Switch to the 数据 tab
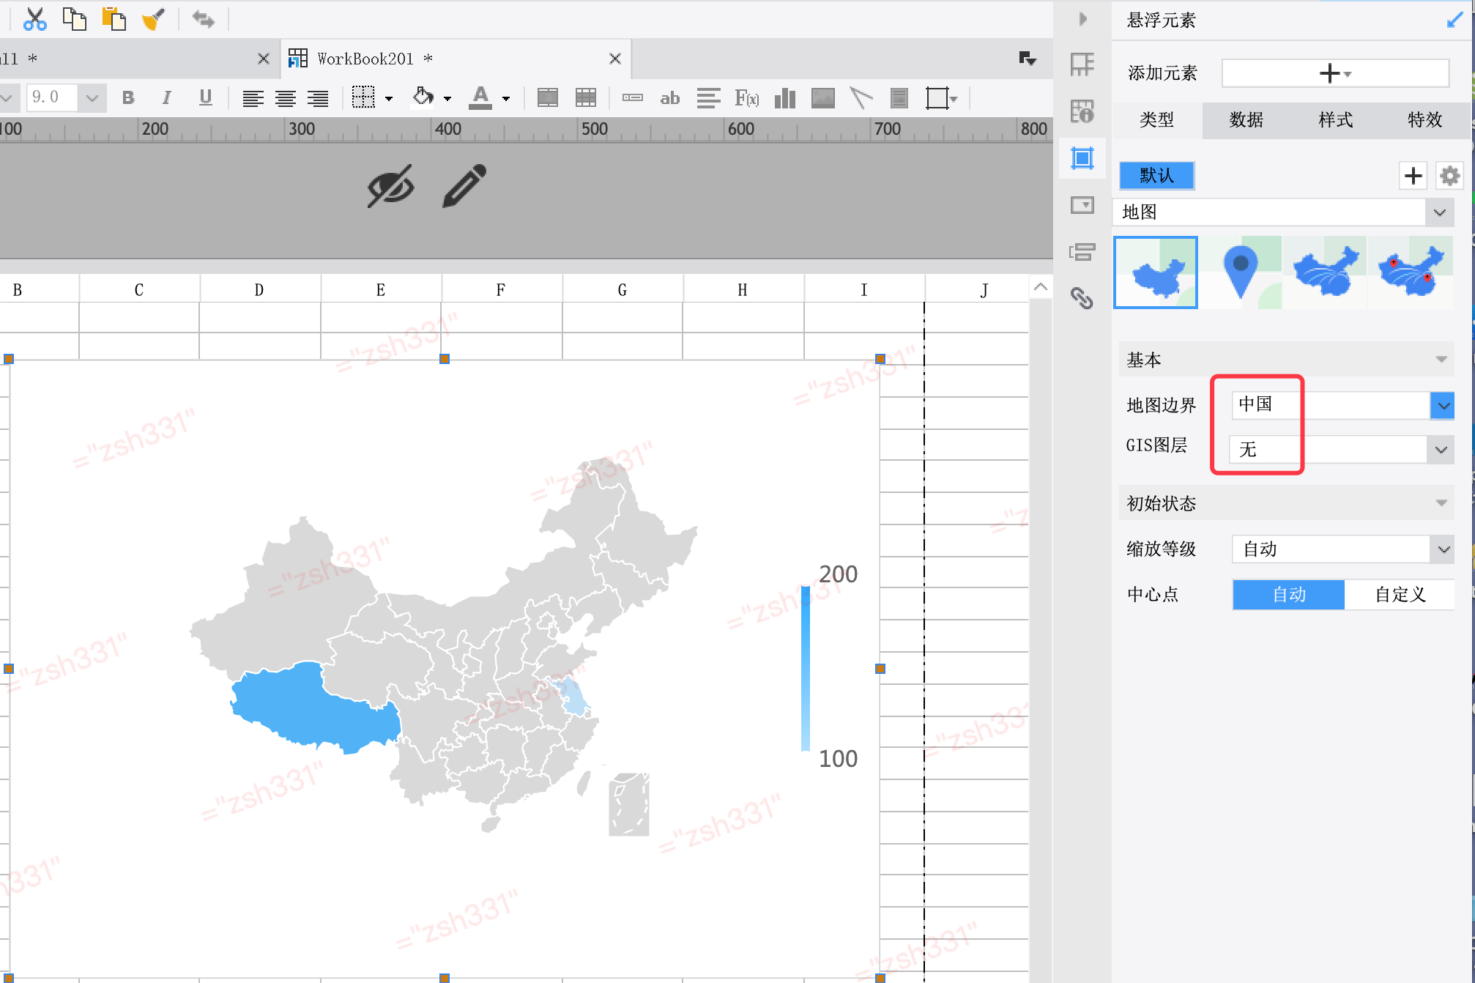The width and height of the screenshot is (1475, 983). pyautogui.click(x=1246, y=119)
